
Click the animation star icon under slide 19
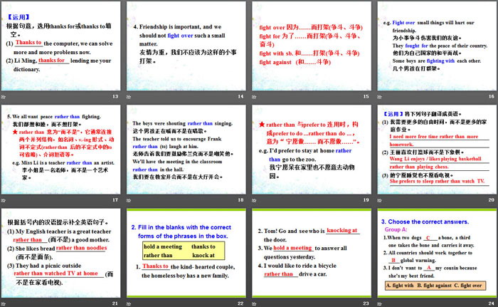254,200
